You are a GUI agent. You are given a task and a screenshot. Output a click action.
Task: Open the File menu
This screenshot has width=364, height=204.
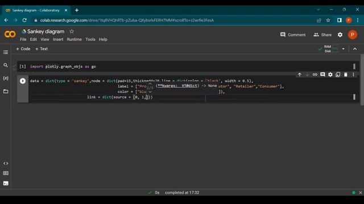(23, 39)
